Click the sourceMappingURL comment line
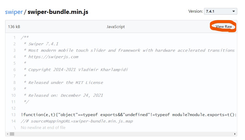This screenshot has height=140, width=245. (77, 121)
